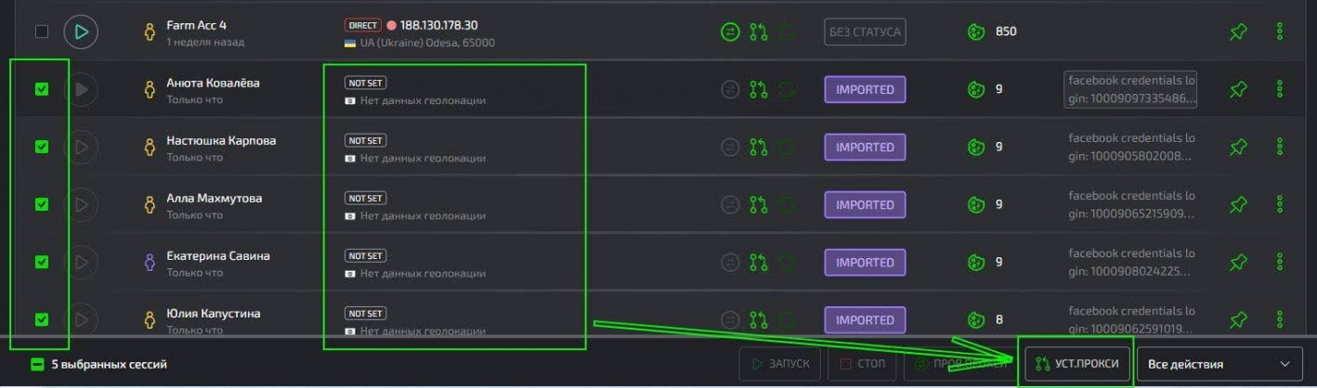The width and height of the screenshot is (1317, 388).
Task: Click the 'БЕЗ СТАТУСА' status selector
Action: 865,32
